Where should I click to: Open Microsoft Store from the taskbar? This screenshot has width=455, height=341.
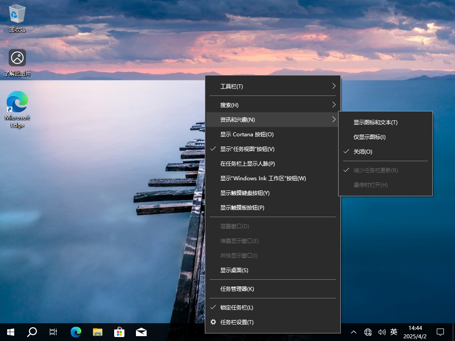point(119,332)
